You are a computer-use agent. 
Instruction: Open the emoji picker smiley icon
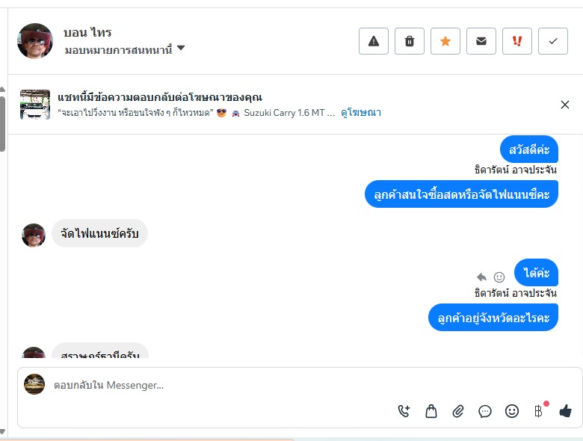[x=512, y=410]
